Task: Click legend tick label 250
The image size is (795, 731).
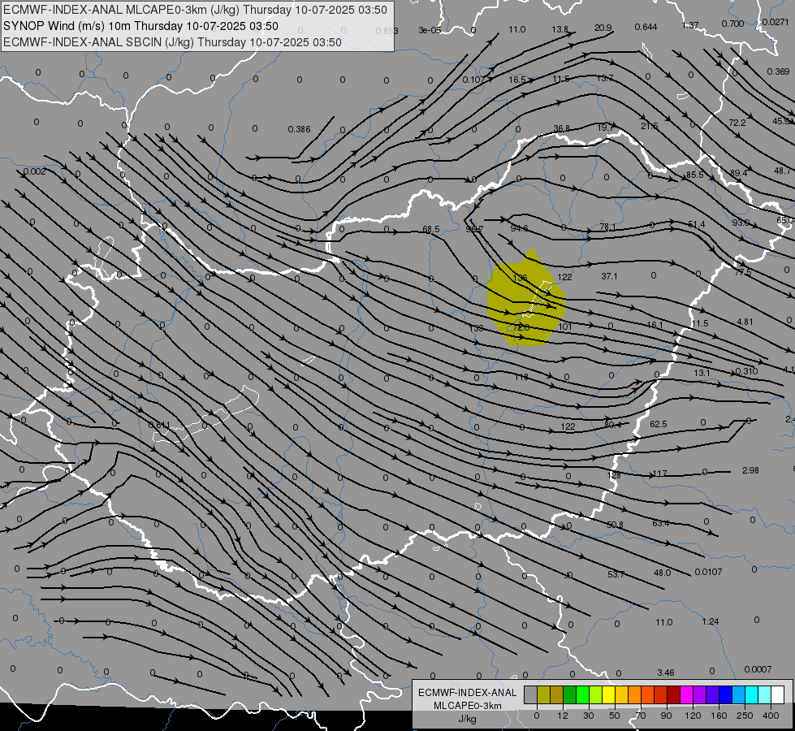Action: point(745,716)
